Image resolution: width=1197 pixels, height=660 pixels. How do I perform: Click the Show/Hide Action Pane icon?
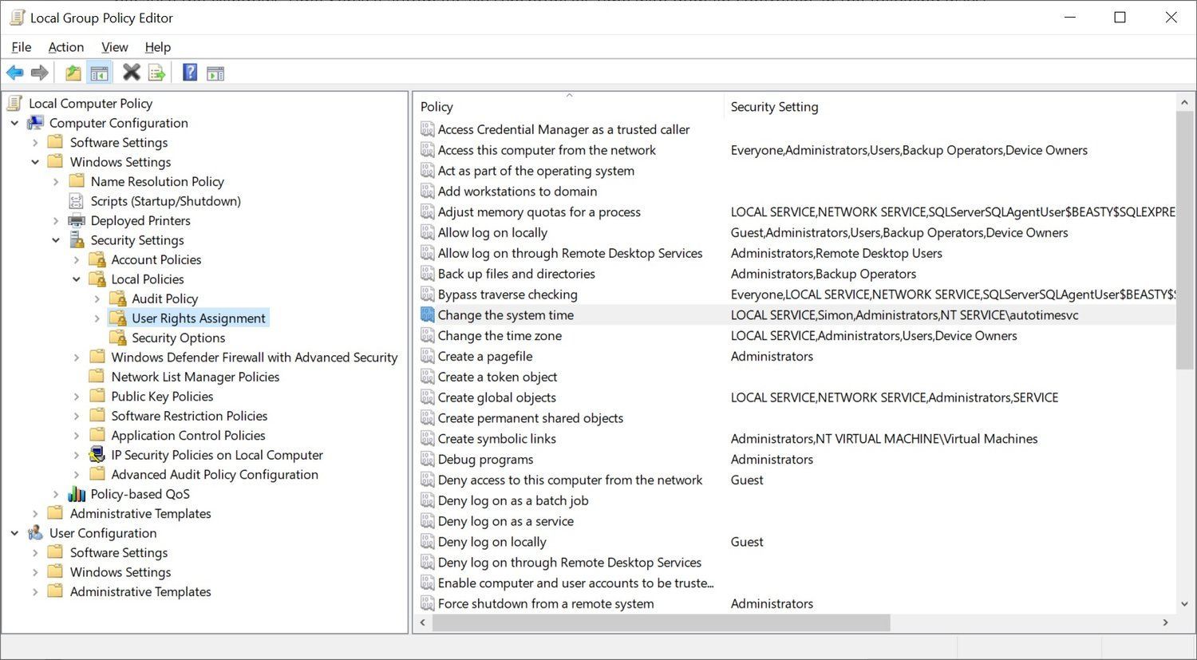(x=215, y=73)
